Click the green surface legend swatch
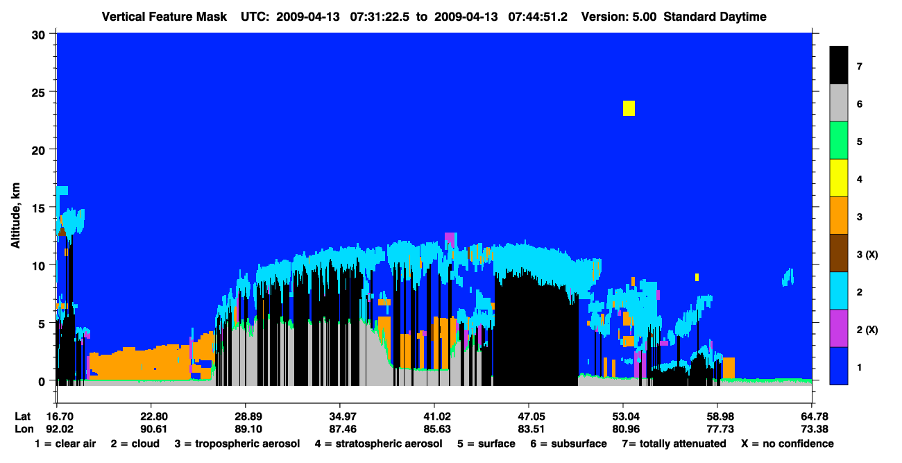 [x=839, y=141]
